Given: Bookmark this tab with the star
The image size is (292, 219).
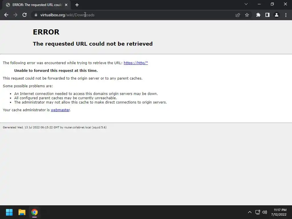Looking at the screenshot, I should click(x=247, y=15).
